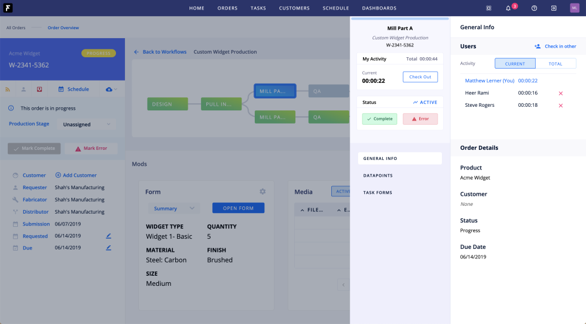The image size is (586, 324).
Task: Click the ML user avatar
Action: [x=574, y=8]
